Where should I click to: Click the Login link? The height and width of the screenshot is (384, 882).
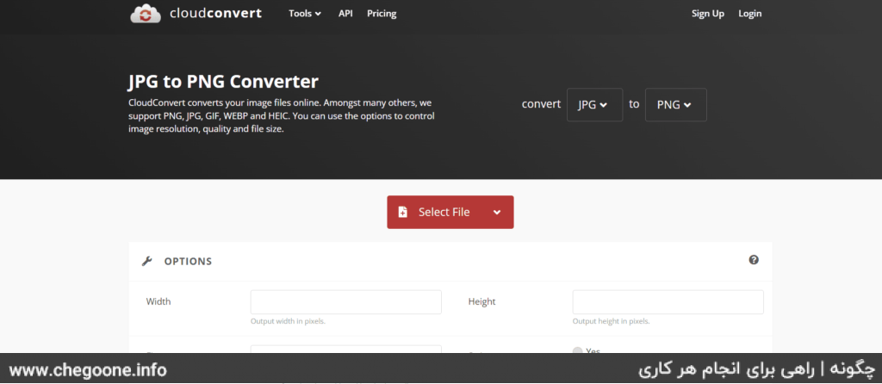pos(750,14)
